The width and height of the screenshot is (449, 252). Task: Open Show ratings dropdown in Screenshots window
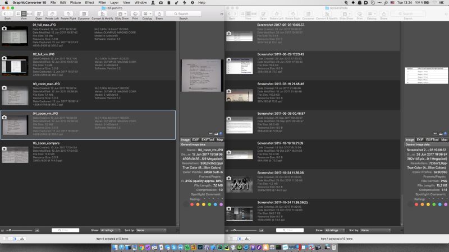click(x=335, y=230)
